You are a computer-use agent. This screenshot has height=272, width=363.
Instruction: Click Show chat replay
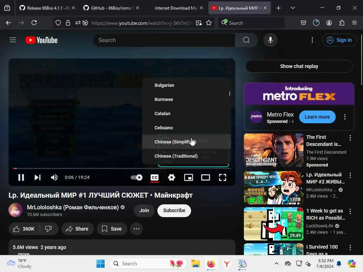(299, 66)
